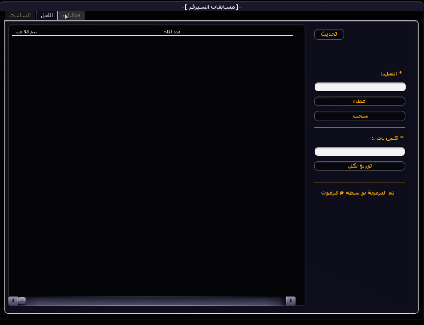
Task: Click the horizontal scrollbar thumb handle
Action: 22,300
